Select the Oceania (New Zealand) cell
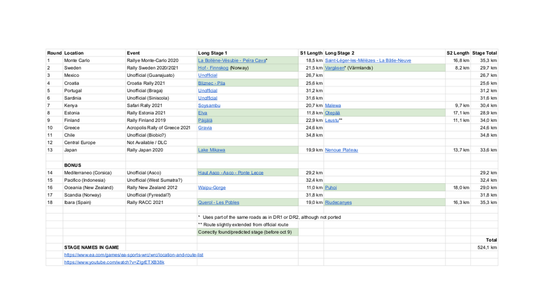This screenshot has height=285, width=544. [x=94, y=187]
